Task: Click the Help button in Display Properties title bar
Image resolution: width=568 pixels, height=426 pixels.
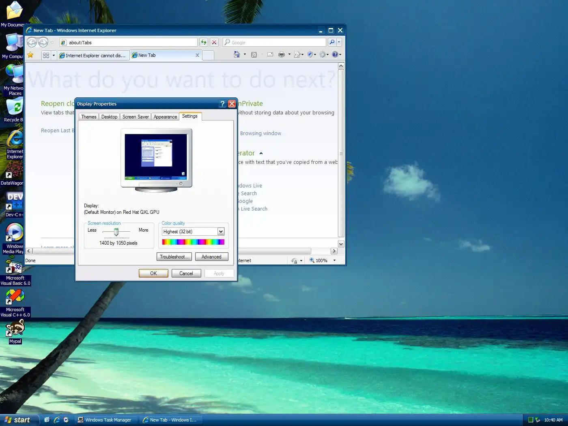Action: click(222, 104)
